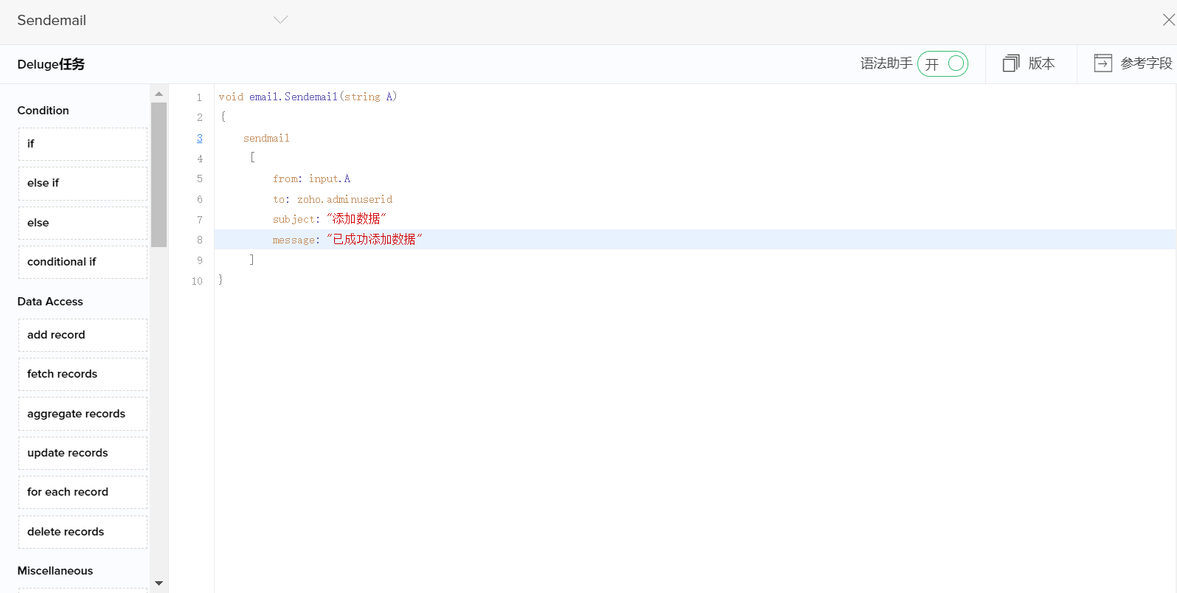
Task: Insert the 'add record' task
Action: tap(83, 335)
